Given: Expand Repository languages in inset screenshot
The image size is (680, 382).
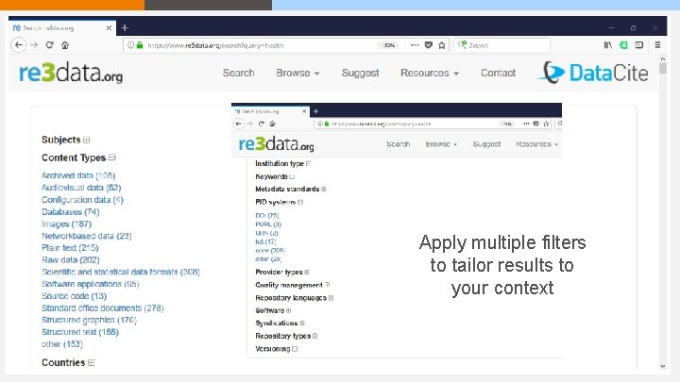Looking at the screenshot, I should (331, 298).
